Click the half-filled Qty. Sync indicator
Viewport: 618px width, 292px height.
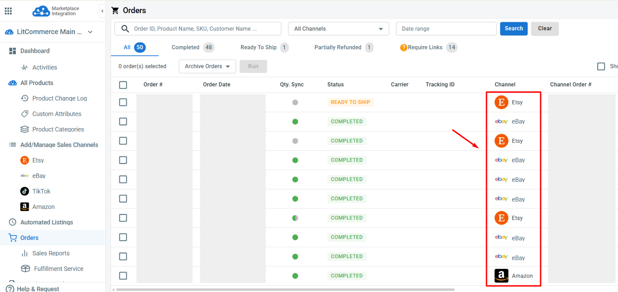point(295,218)
